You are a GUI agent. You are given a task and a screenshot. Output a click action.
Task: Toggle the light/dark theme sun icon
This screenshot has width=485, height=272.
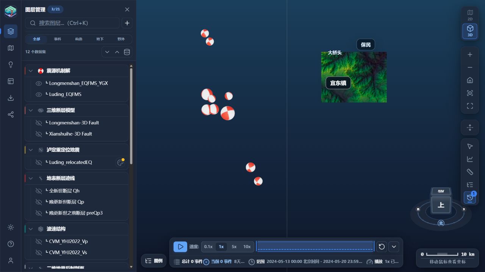11,227
